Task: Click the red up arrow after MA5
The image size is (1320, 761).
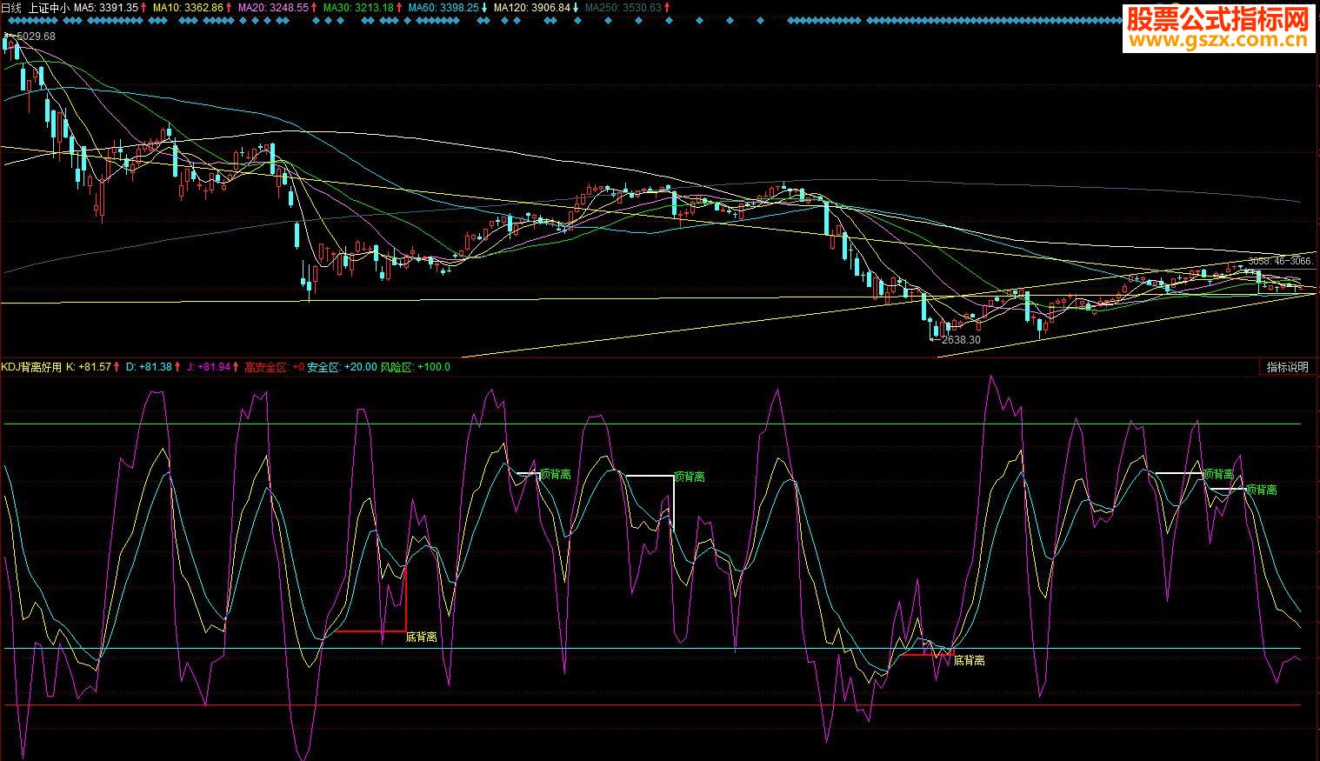Action: [143, 7]
